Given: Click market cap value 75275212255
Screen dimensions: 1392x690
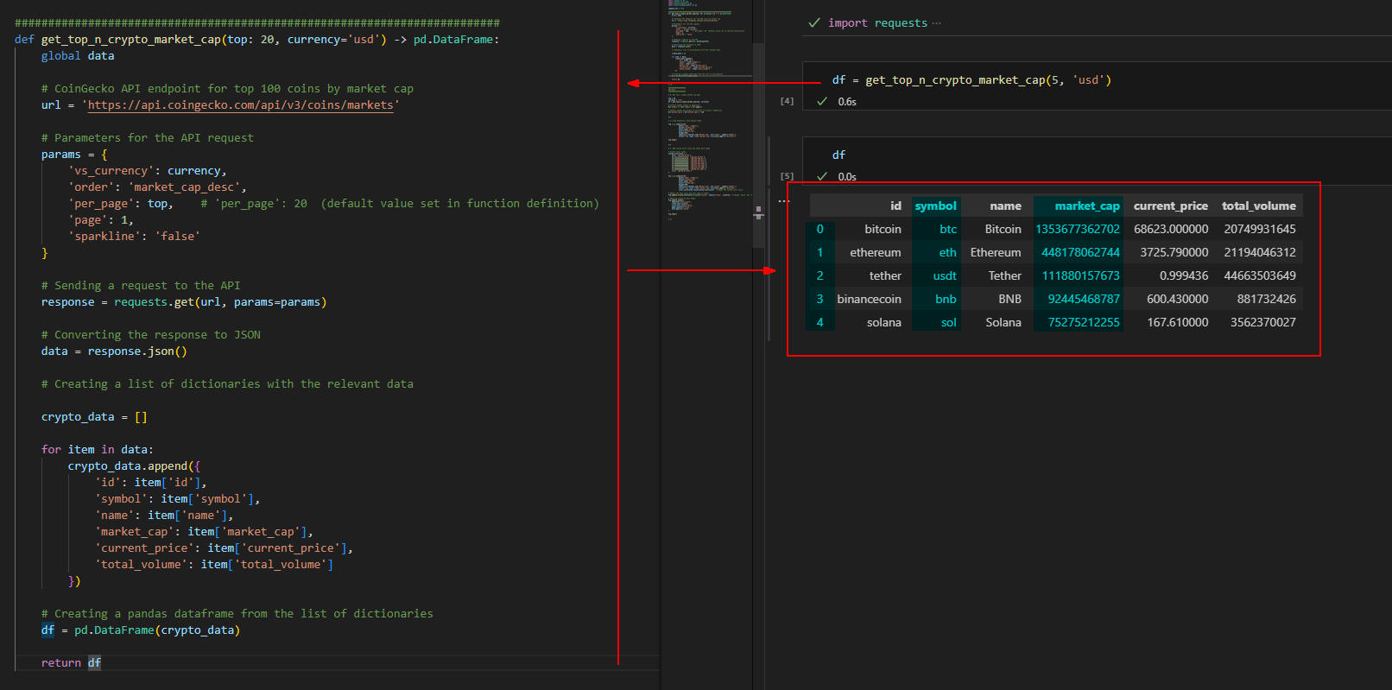Looking at the screenshot, I should point(1084,322).
